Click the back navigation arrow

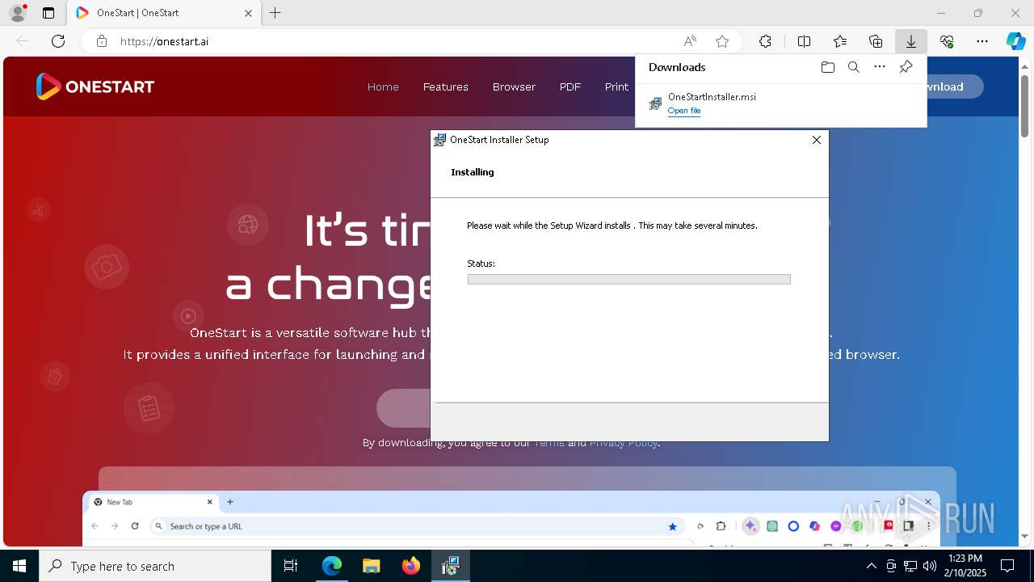[23, 41]
